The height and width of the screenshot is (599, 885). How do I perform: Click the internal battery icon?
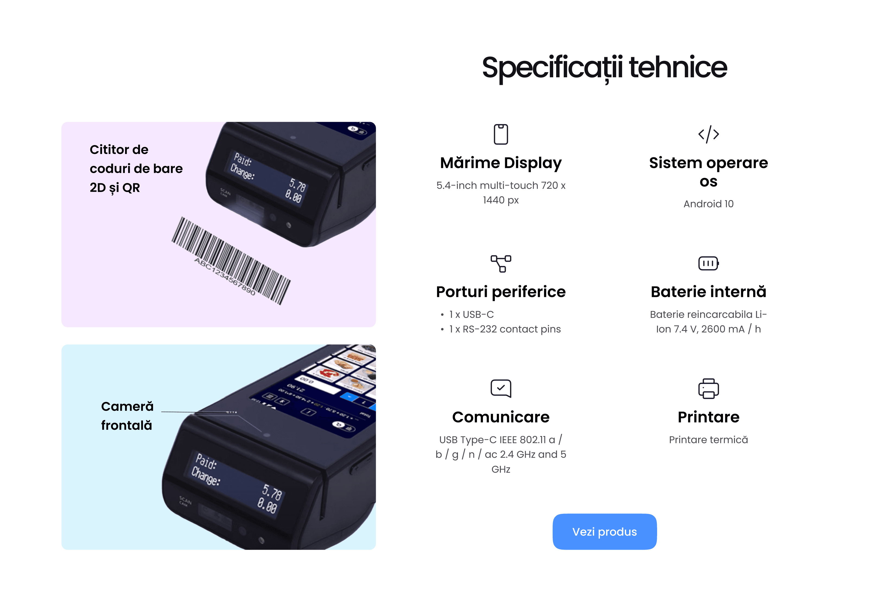tap(708, 263)
